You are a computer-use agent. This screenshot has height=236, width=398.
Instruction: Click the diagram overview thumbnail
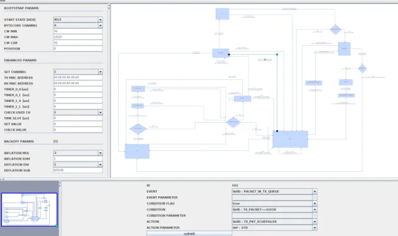(x=30, y=210)
